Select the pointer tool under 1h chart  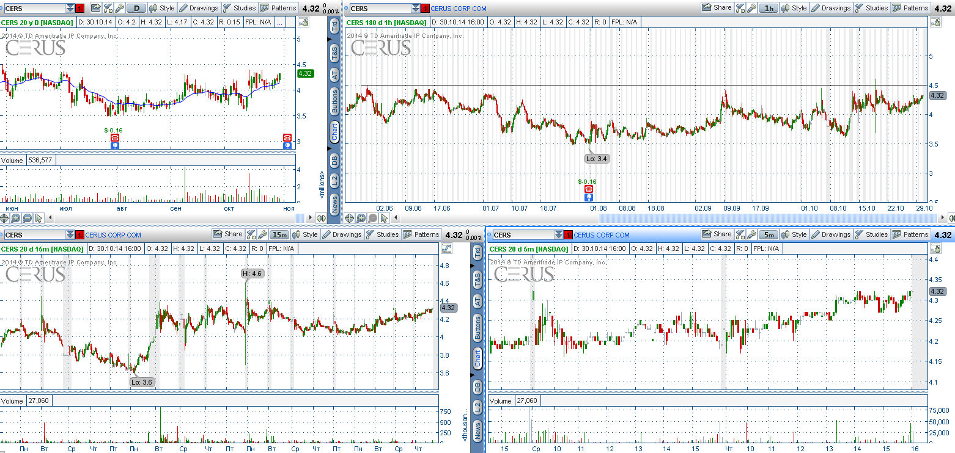[384, 218]
